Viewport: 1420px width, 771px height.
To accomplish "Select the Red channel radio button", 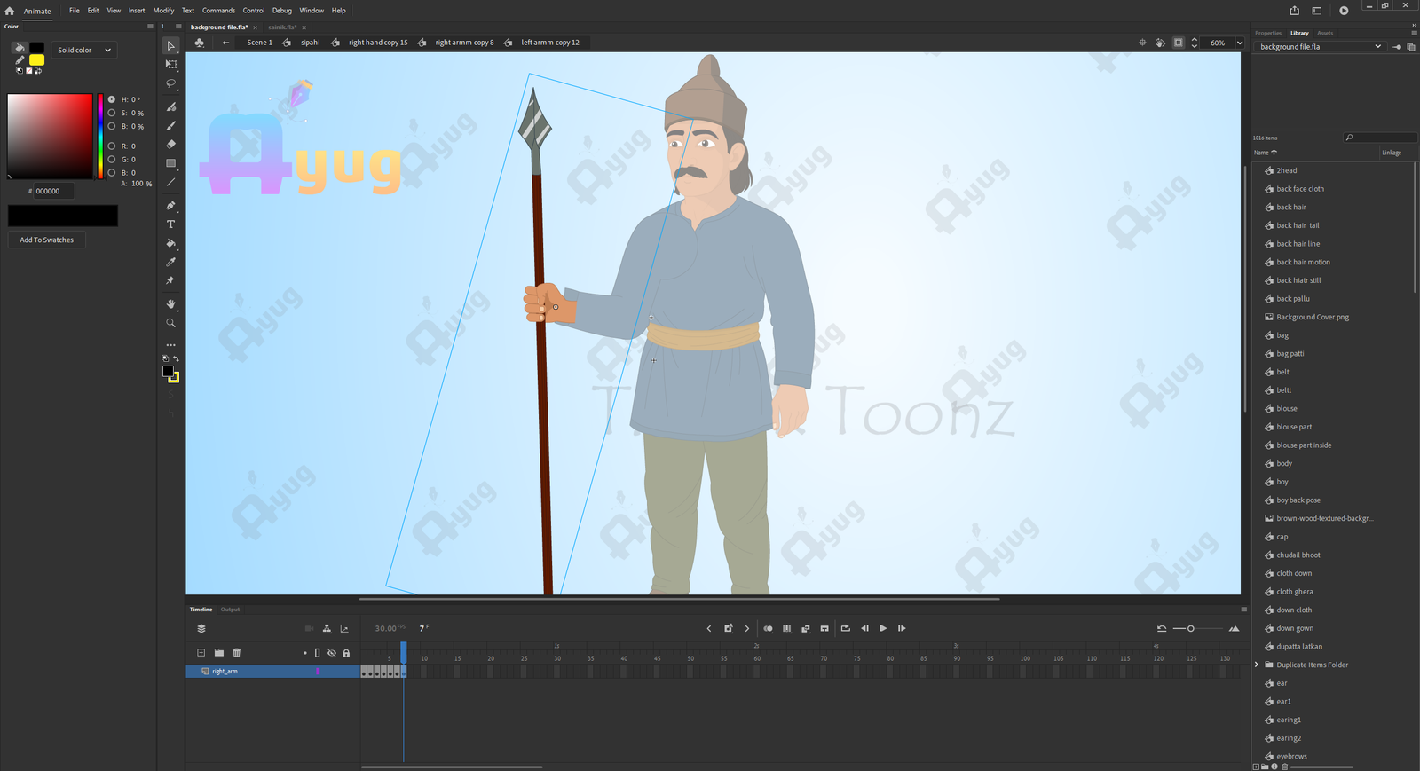I will tap(112, 146).
